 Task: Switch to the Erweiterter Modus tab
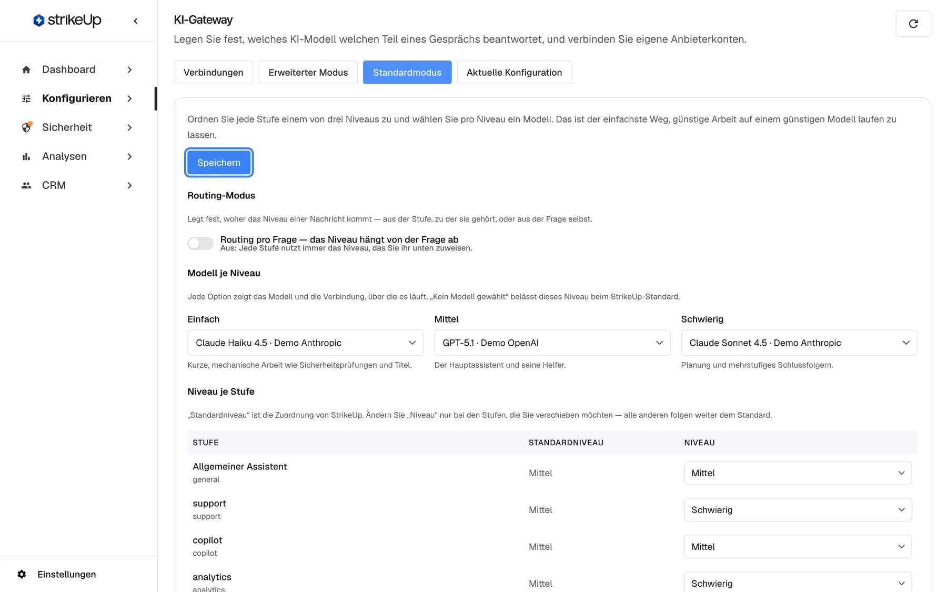point(308,73)
